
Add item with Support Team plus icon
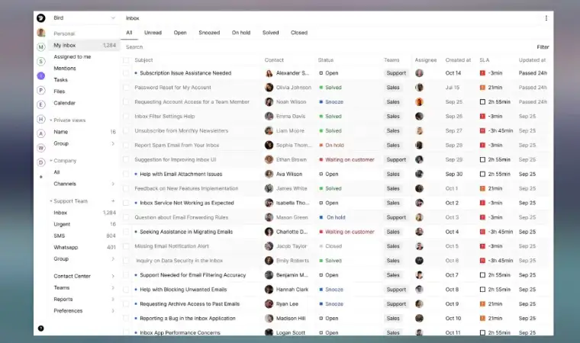113,201
